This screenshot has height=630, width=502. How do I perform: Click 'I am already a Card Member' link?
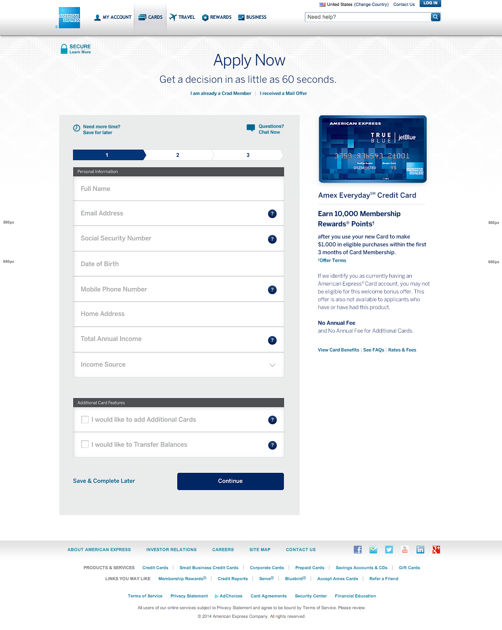pos(221,93)
